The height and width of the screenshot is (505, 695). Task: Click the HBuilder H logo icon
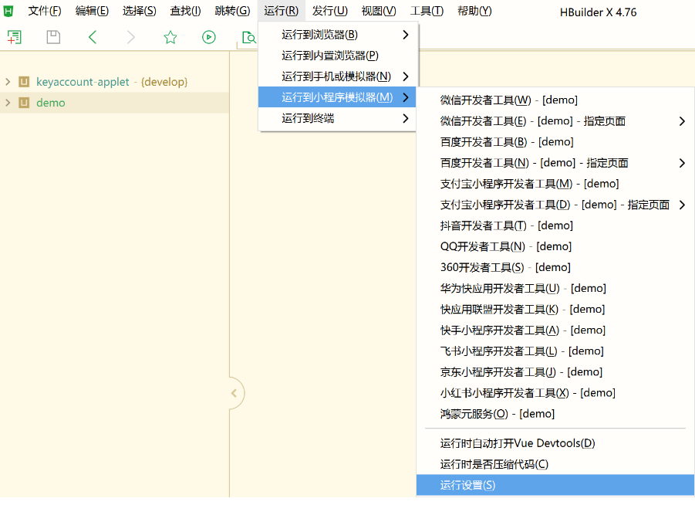(8, 10)
